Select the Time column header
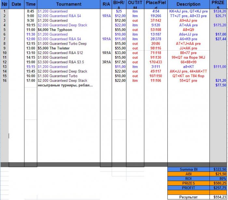The image size is (228, 200). [31, 4]
